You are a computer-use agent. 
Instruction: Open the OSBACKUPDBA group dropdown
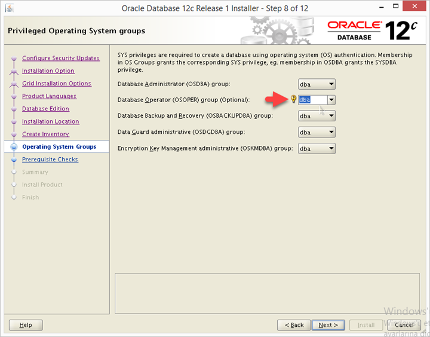click(x=317, y=116)
